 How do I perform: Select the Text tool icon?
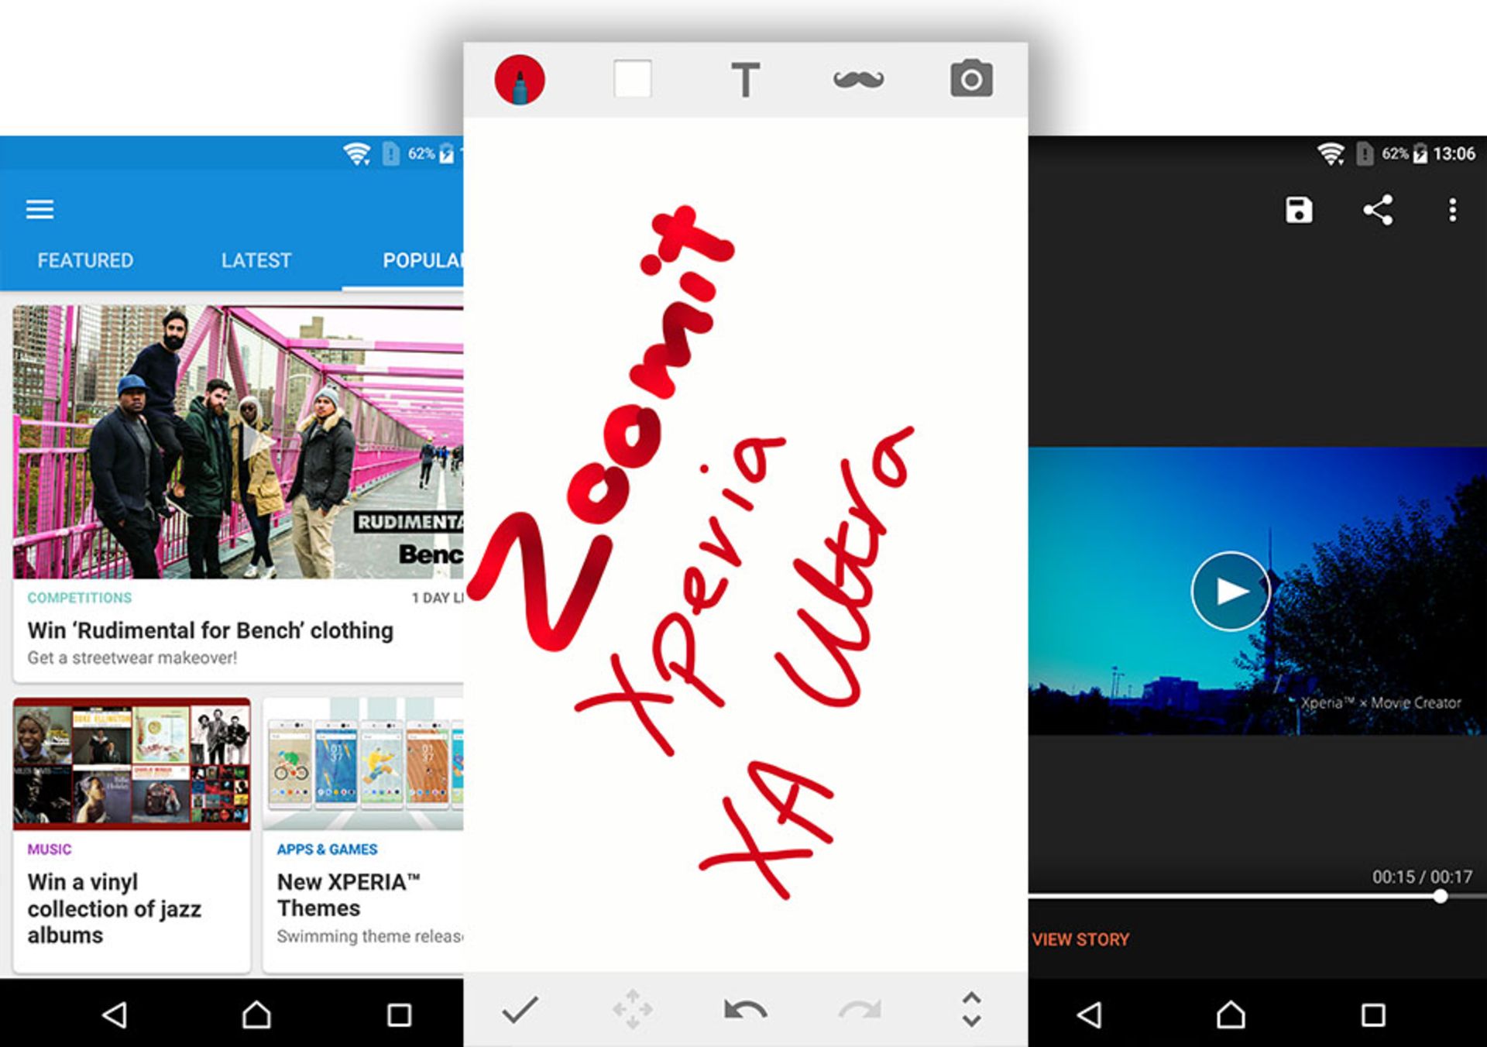745,80
